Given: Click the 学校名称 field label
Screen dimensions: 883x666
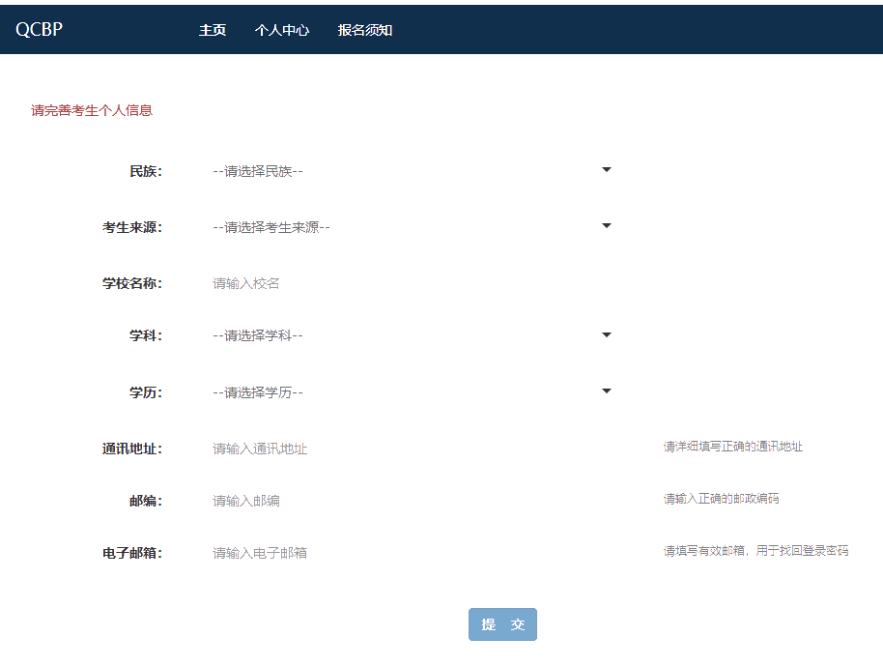Looking at the screenshot, I should (132, 283).
